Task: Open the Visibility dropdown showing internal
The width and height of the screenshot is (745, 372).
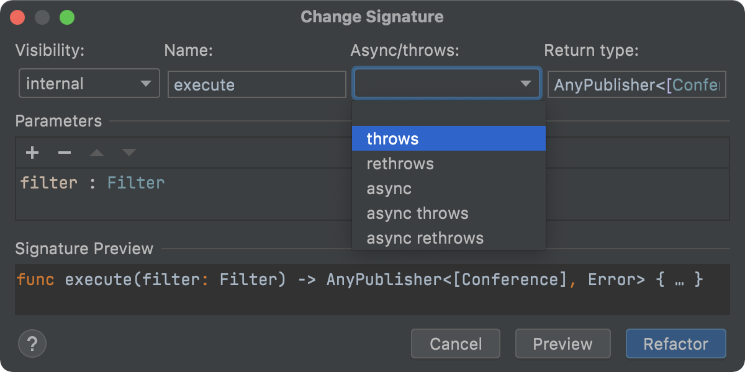Action: coord(89,84)
